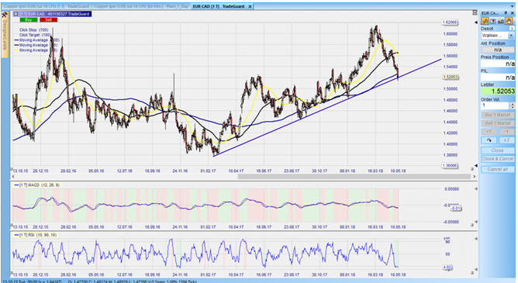Click the green Buy button on chart
The width and height of the screenshot is (518, 283).
(x=29, y=20)
